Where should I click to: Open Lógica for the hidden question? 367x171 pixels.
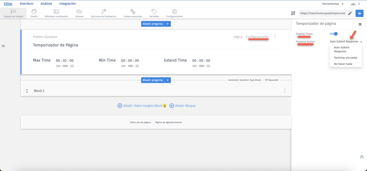click(238, 37)
